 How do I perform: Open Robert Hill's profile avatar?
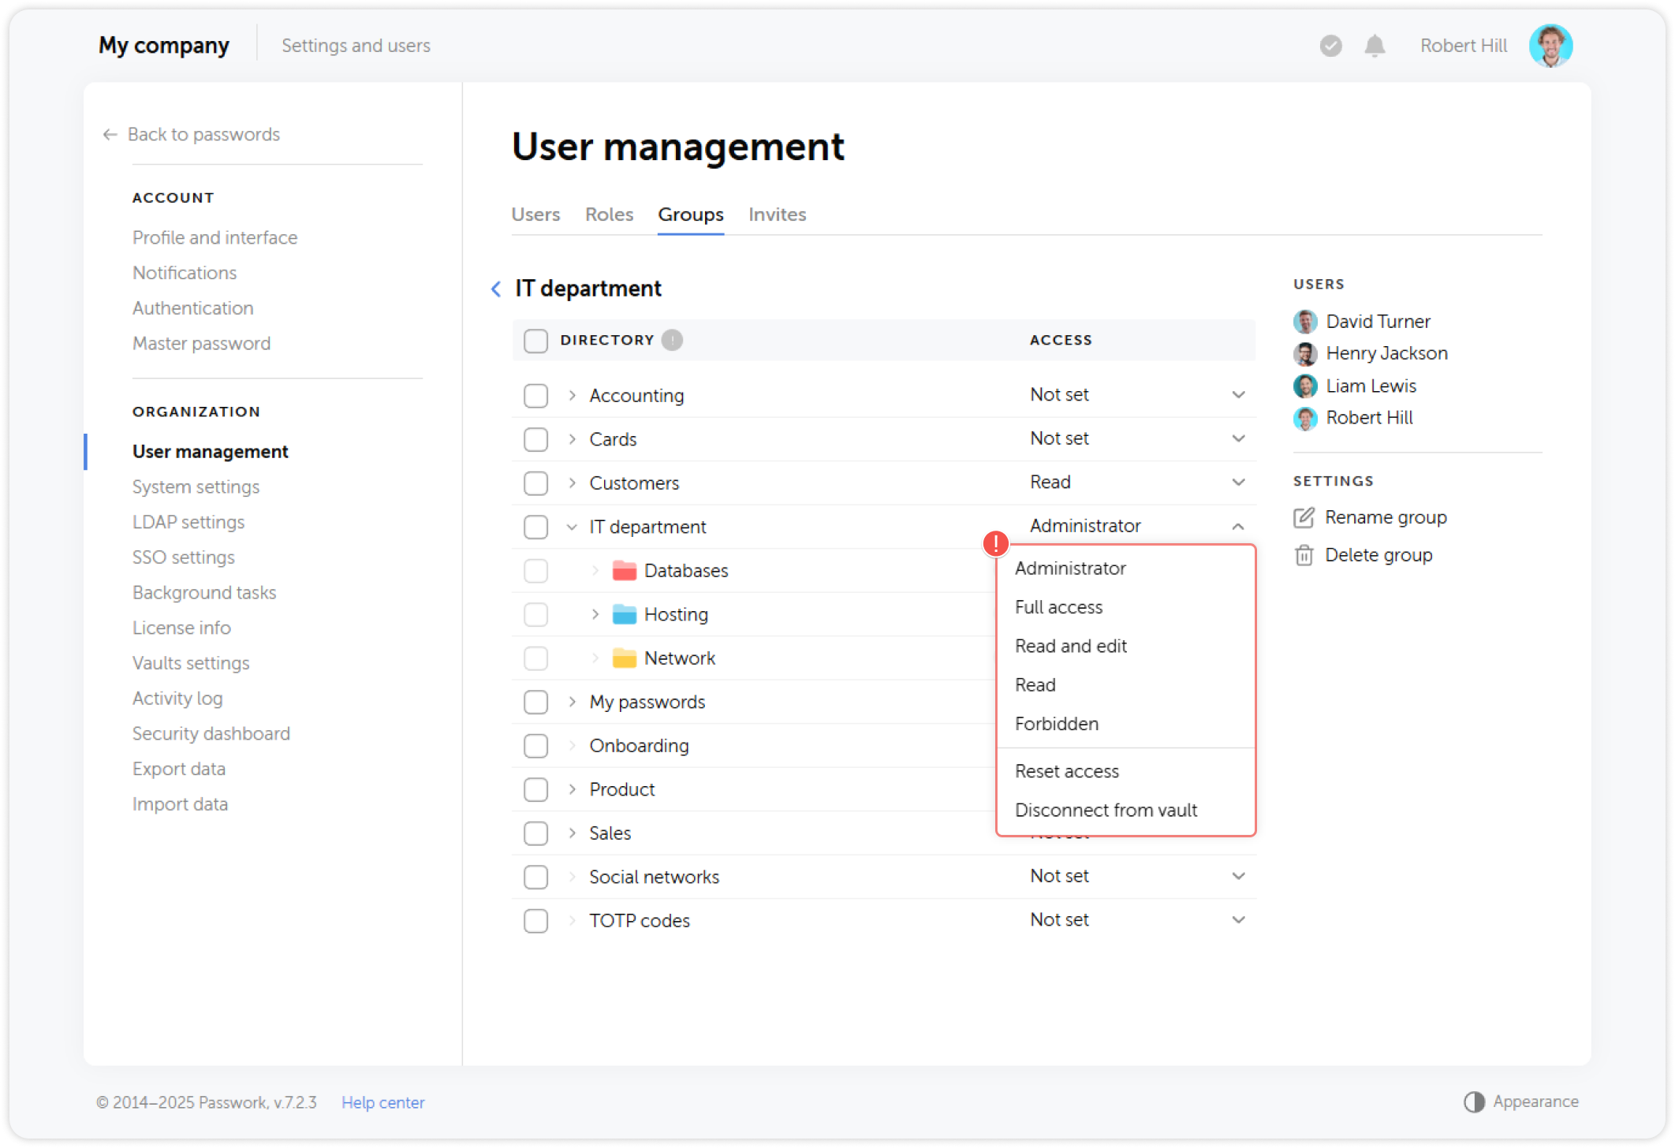1551,46
